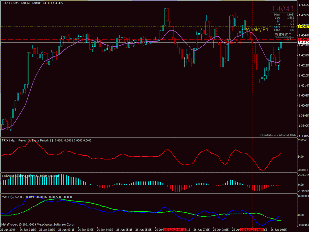
Task: Click the -0.0003 TRIX scale label
Action: 302,170
